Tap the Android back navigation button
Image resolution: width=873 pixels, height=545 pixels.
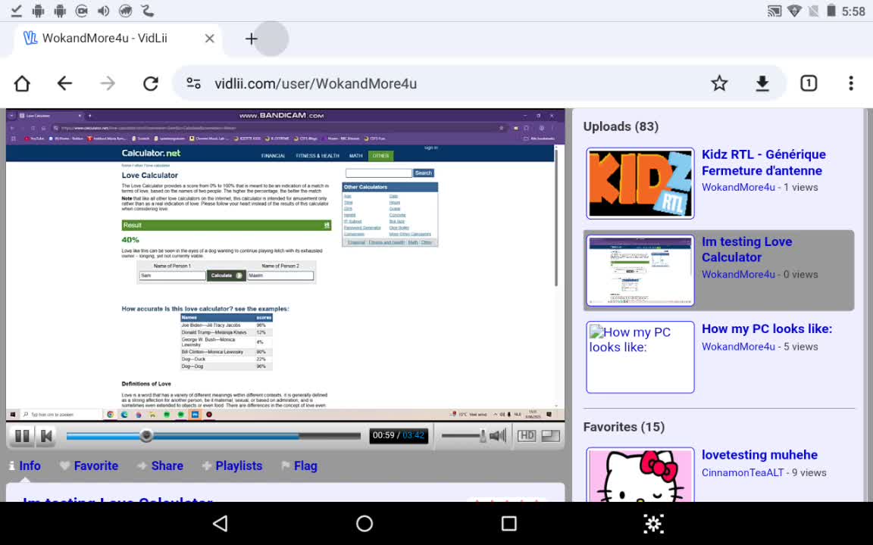(x=221, y=523)
